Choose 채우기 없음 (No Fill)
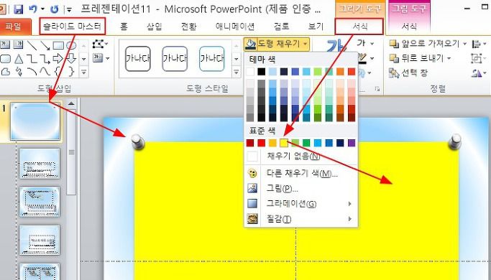491x280 pixels. click(x=300, y=156)
